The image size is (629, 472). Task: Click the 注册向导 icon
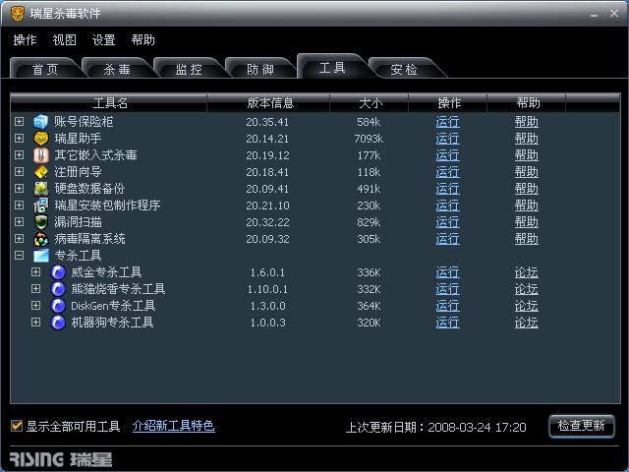coord(41,172)
